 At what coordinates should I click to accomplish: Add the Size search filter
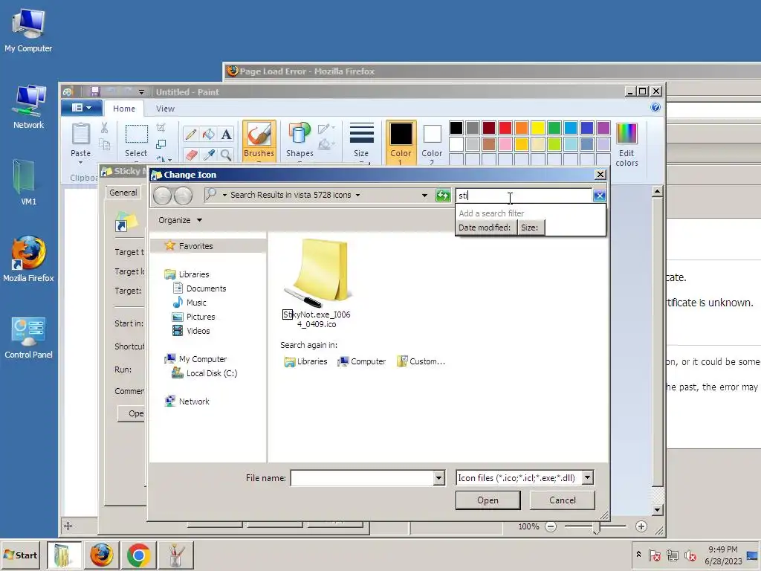click(529, 228)
